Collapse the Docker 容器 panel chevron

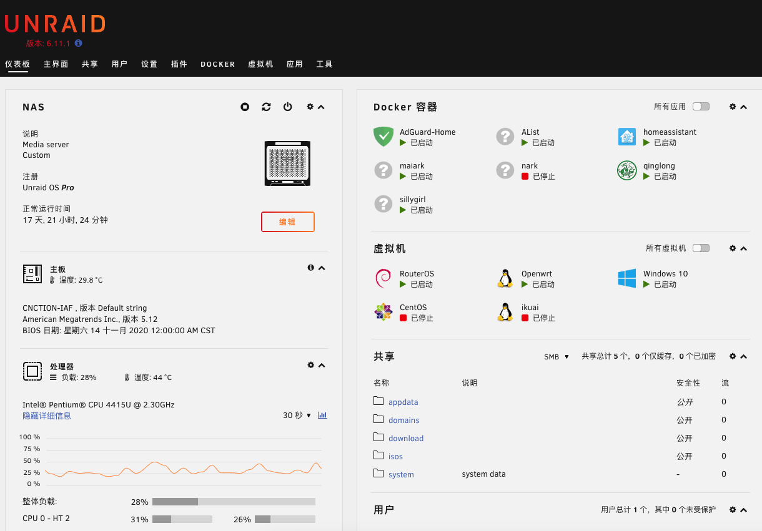tap(744, 107)
